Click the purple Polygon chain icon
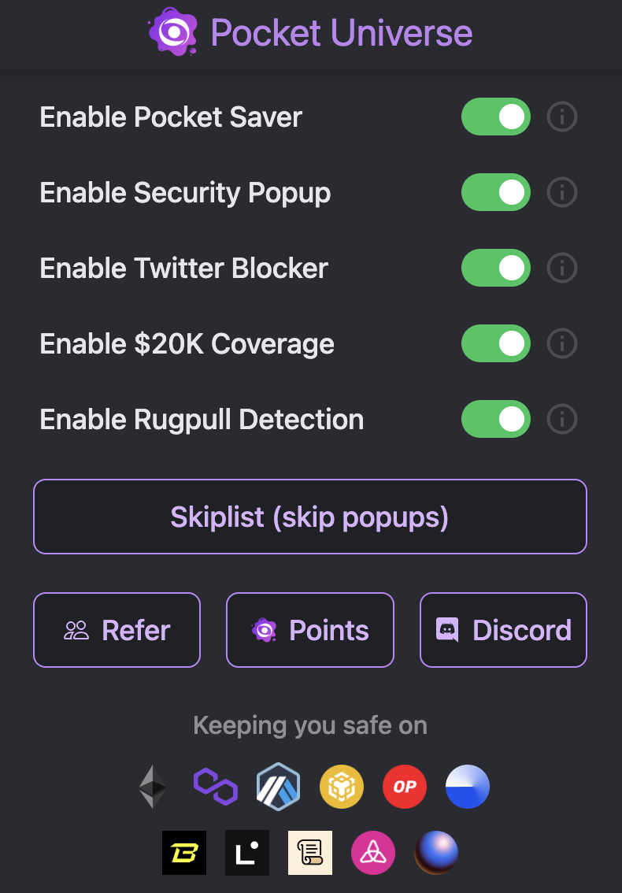This screenshot has height=893, width=622. (216, 786)
